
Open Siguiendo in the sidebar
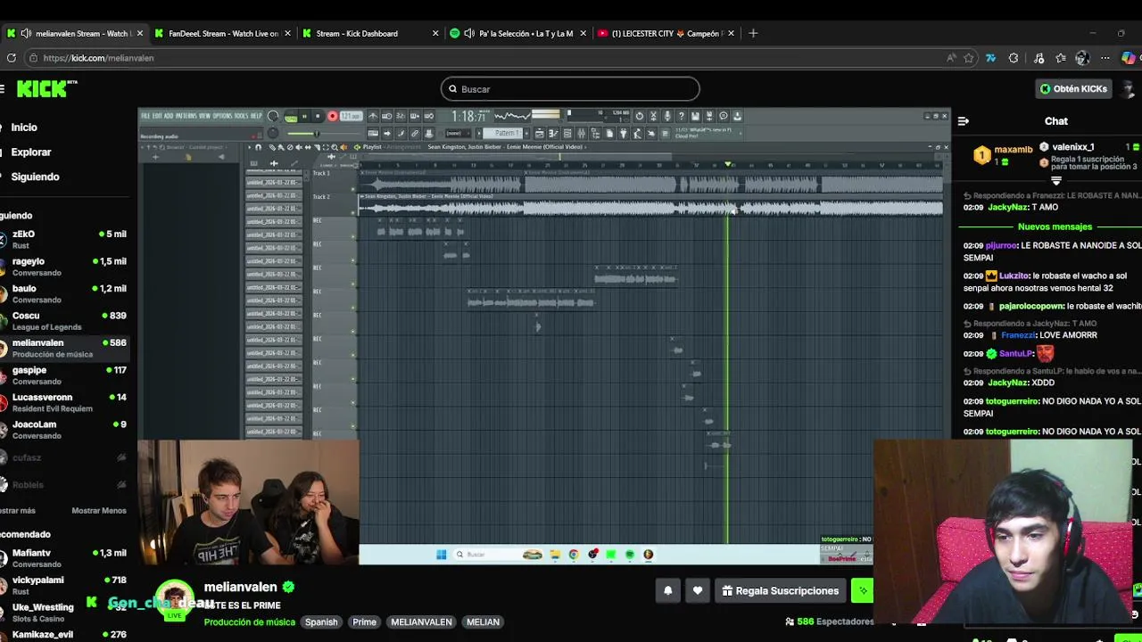(35, 177)
